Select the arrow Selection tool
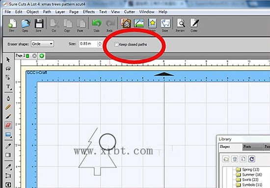This screenshot has width=270, height=188. point(8,60)
